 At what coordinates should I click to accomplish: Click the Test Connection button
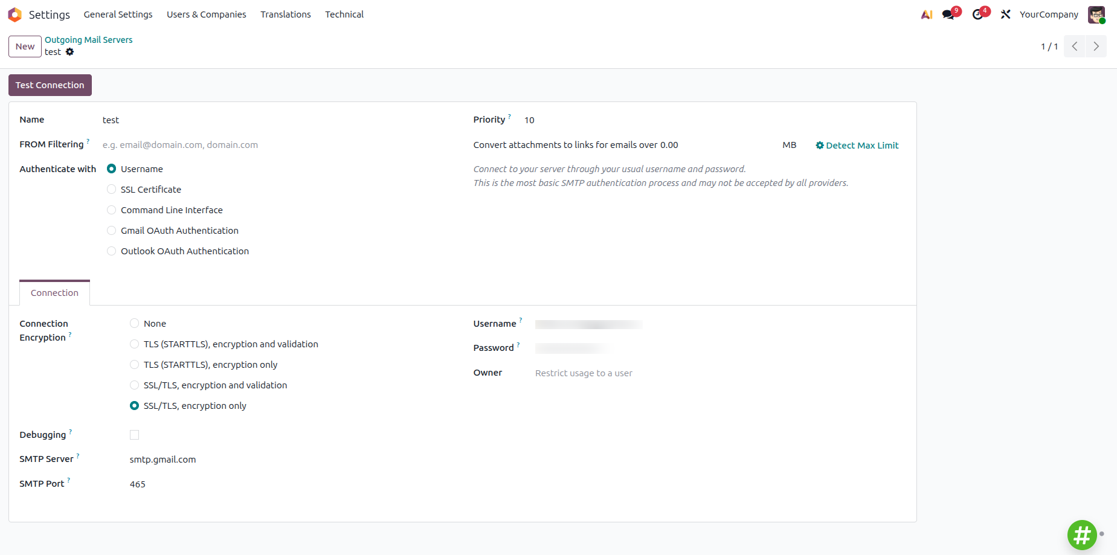point(50,85)
